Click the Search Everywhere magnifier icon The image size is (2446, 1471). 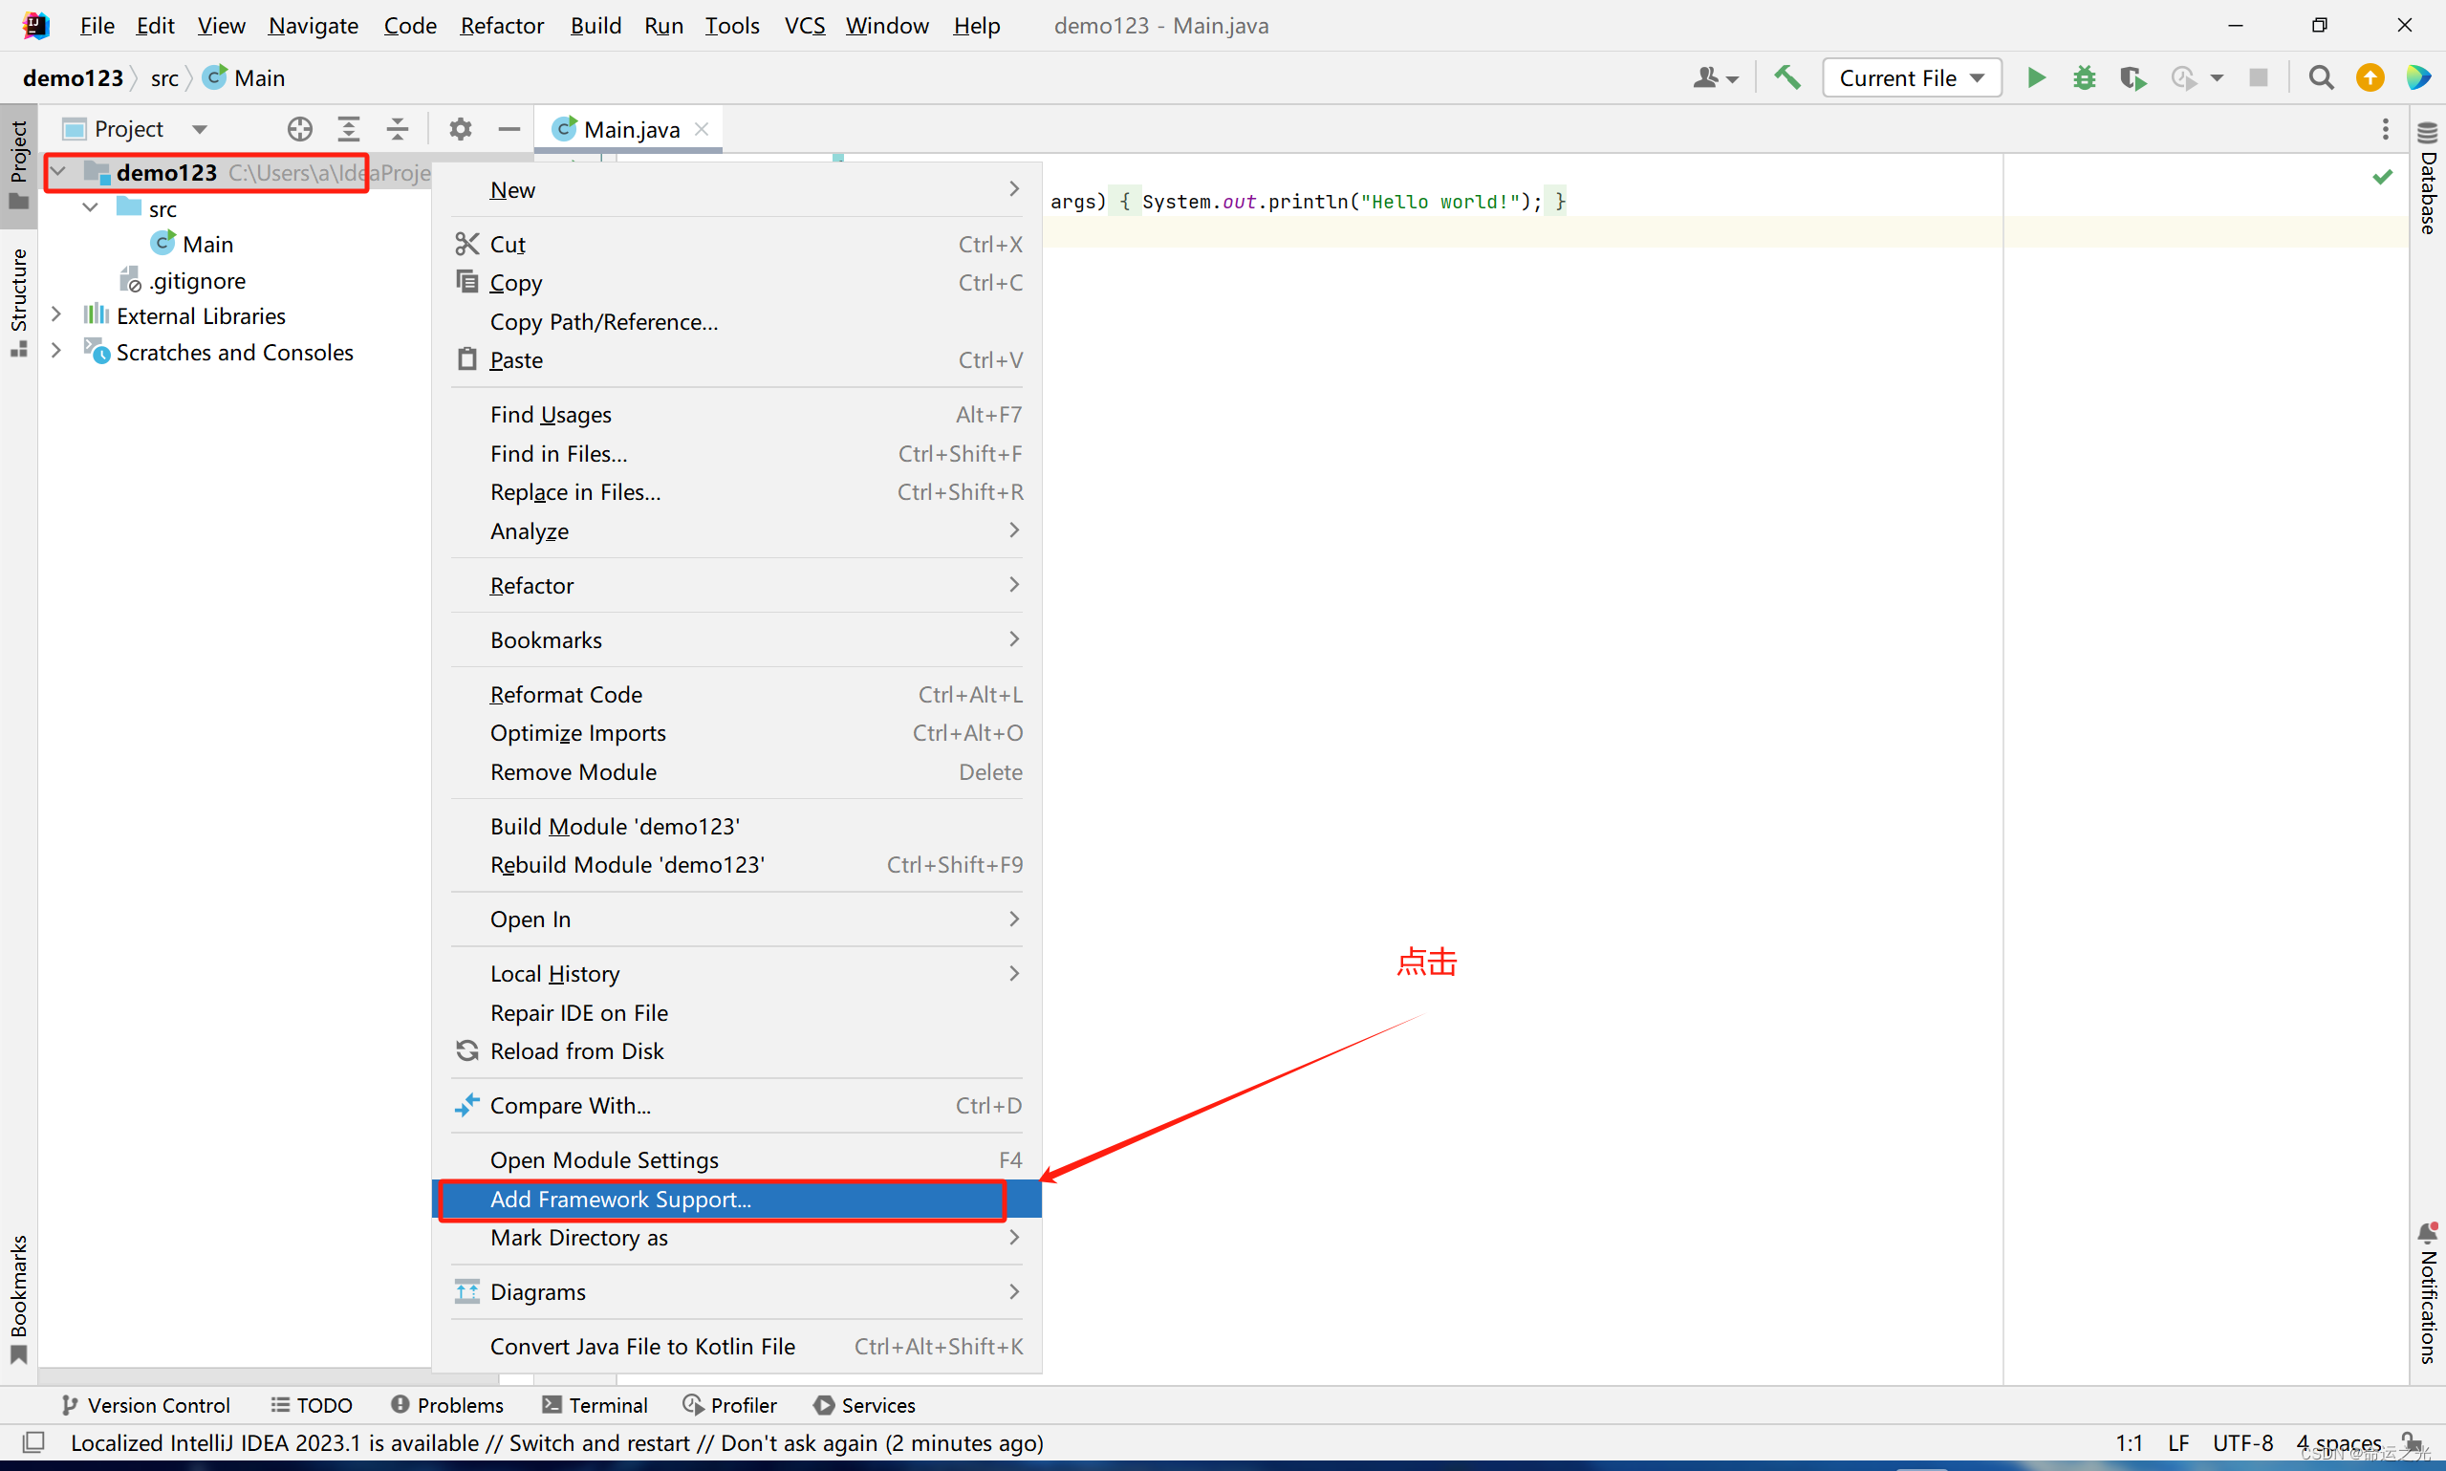coord(2319,76)
